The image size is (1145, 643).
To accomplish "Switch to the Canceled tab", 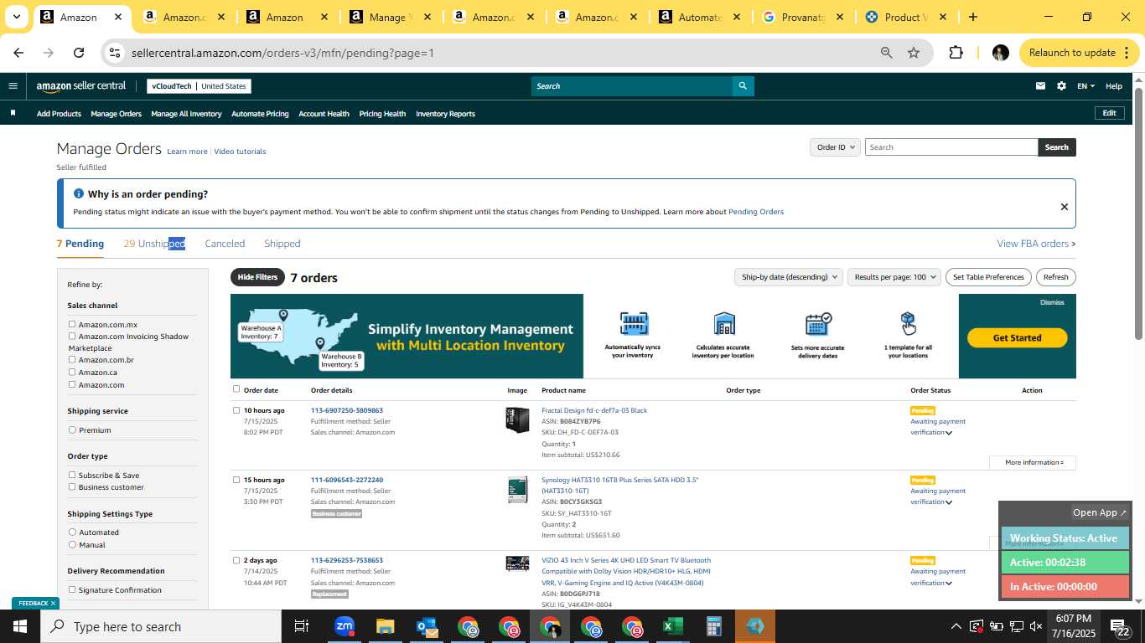I will coord(225,244).
